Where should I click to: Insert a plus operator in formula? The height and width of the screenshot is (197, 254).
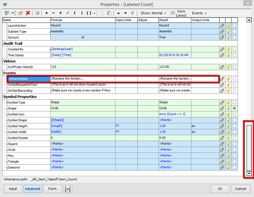(46, 13)
